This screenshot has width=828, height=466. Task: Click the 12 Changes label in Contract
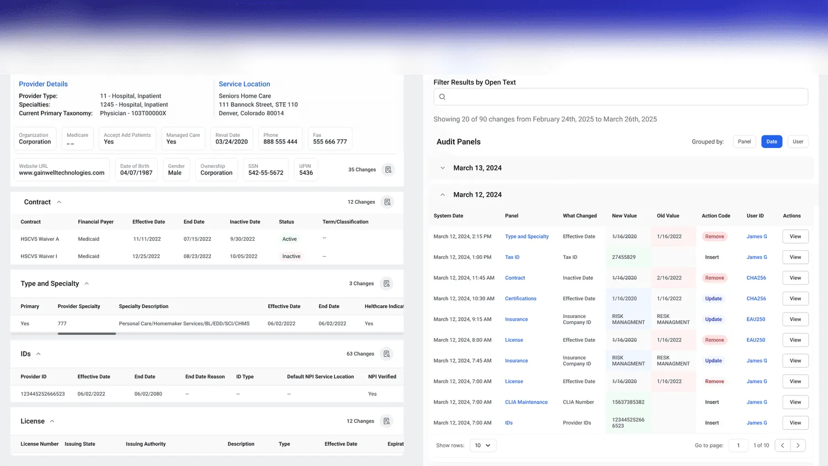point(361,202)
